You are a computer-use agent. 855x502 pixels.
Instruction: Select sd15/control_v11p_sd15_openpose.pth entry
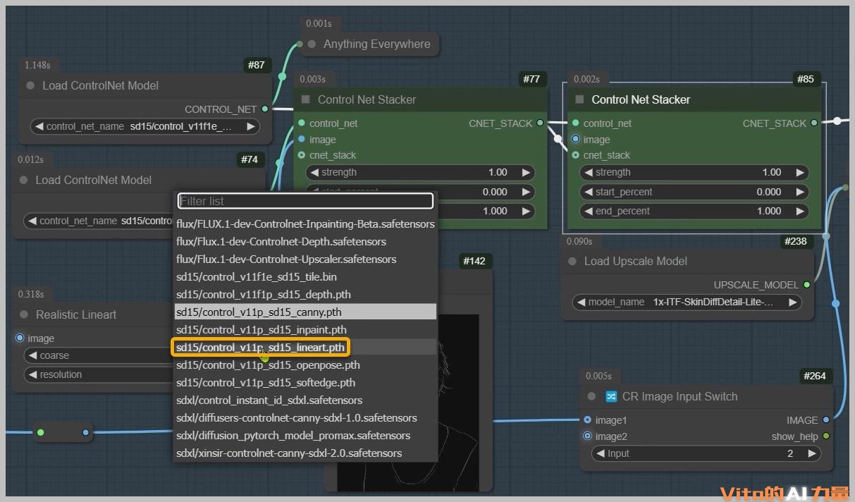[305, 365]
